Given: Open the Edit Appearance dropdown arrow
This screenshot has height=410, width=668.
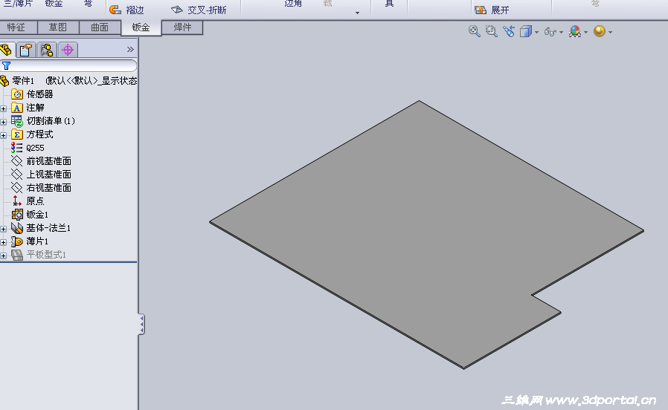Looking at the screenshot, I should point(585,33).
